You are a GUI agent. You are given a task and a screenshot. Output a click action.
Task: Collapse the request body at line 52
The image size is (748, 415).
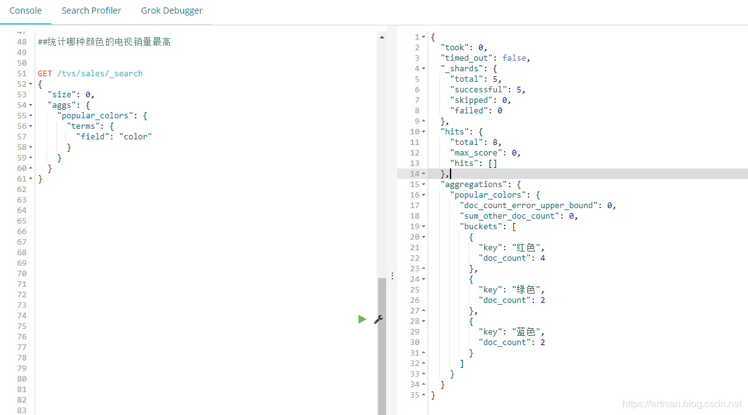tap(31, 84)
